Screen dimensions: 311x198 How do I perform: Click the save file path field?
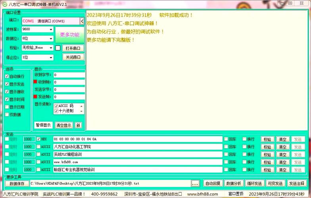pos(110,184)
